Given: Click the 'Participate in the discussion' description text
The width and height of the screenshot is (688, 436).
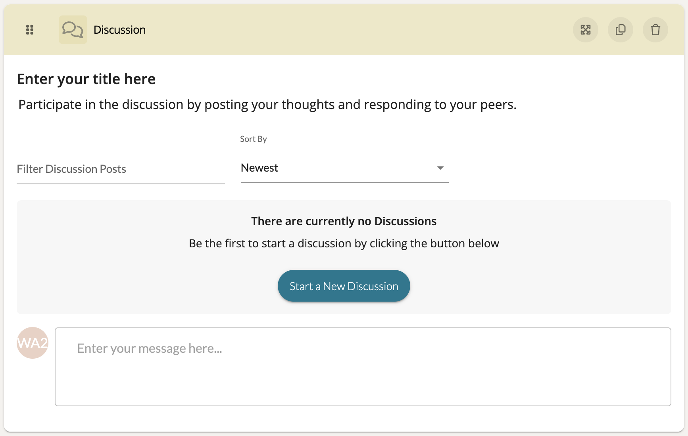Looking at the screenshot, I should (x=267, y=105).
